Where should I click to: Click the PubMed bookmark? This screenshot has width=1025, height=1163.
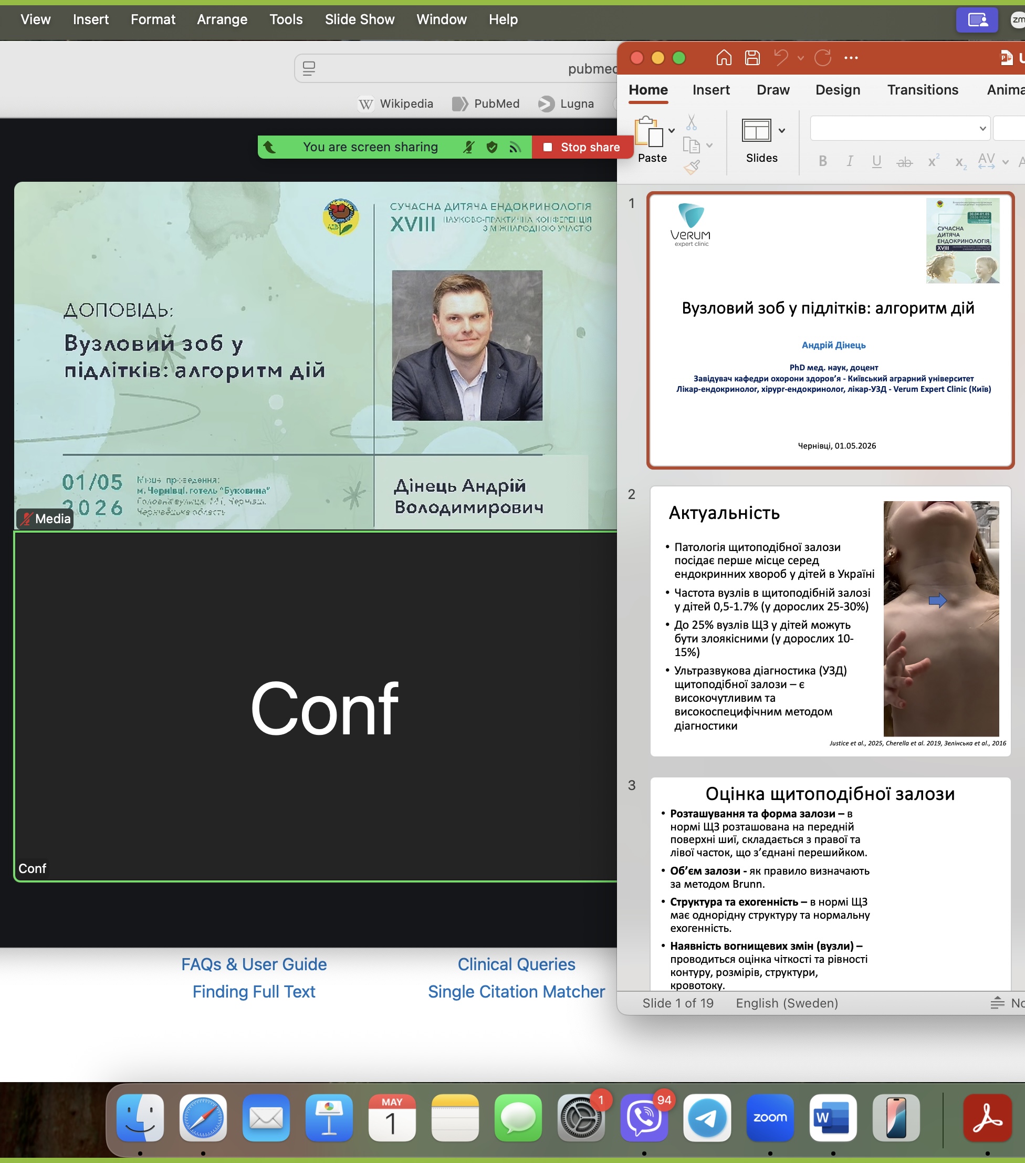pos(486,103)
